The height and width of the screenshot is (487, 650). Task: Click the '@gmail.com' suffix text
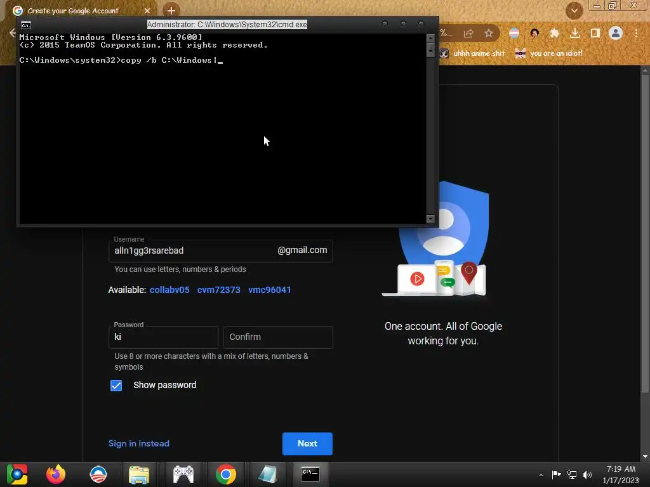pos(302,250)
